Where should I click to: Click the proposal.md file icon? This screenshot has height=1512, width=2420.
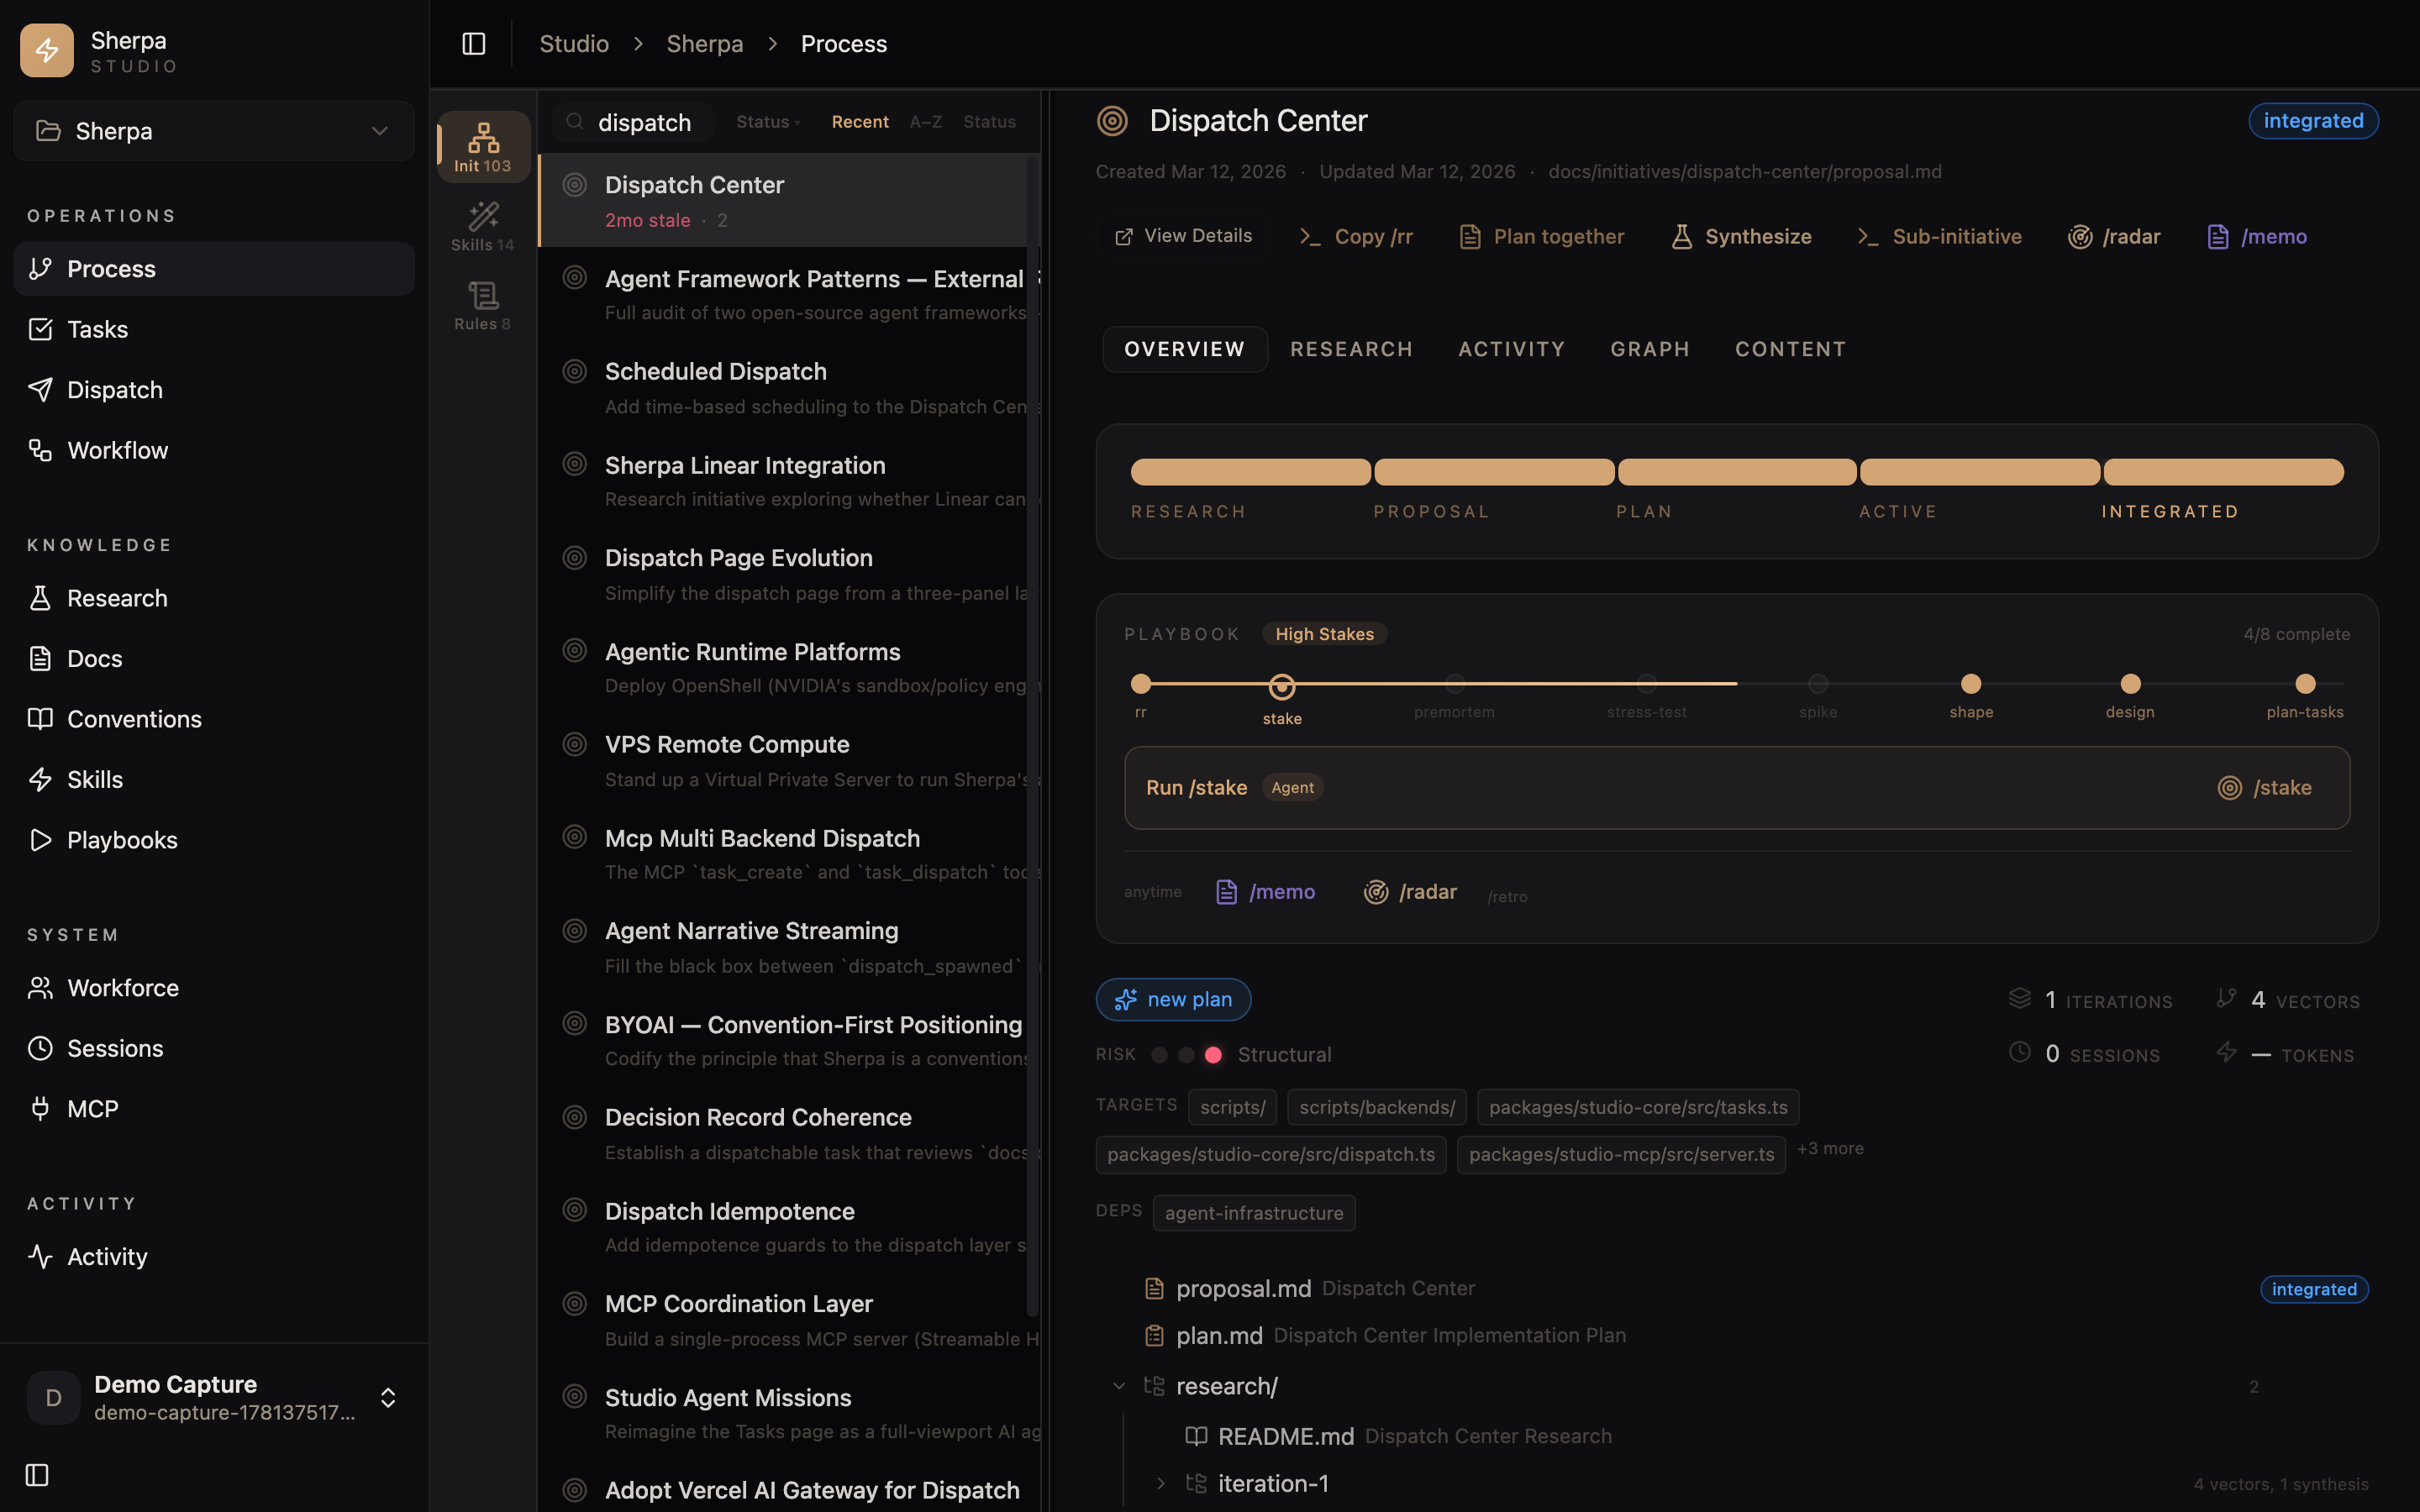click(1154, 1289)
